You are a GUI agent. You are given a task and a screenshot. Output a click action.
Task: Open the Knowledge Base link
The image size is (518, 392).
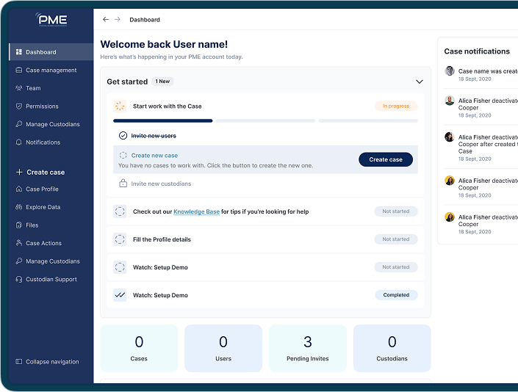[196, 212]
